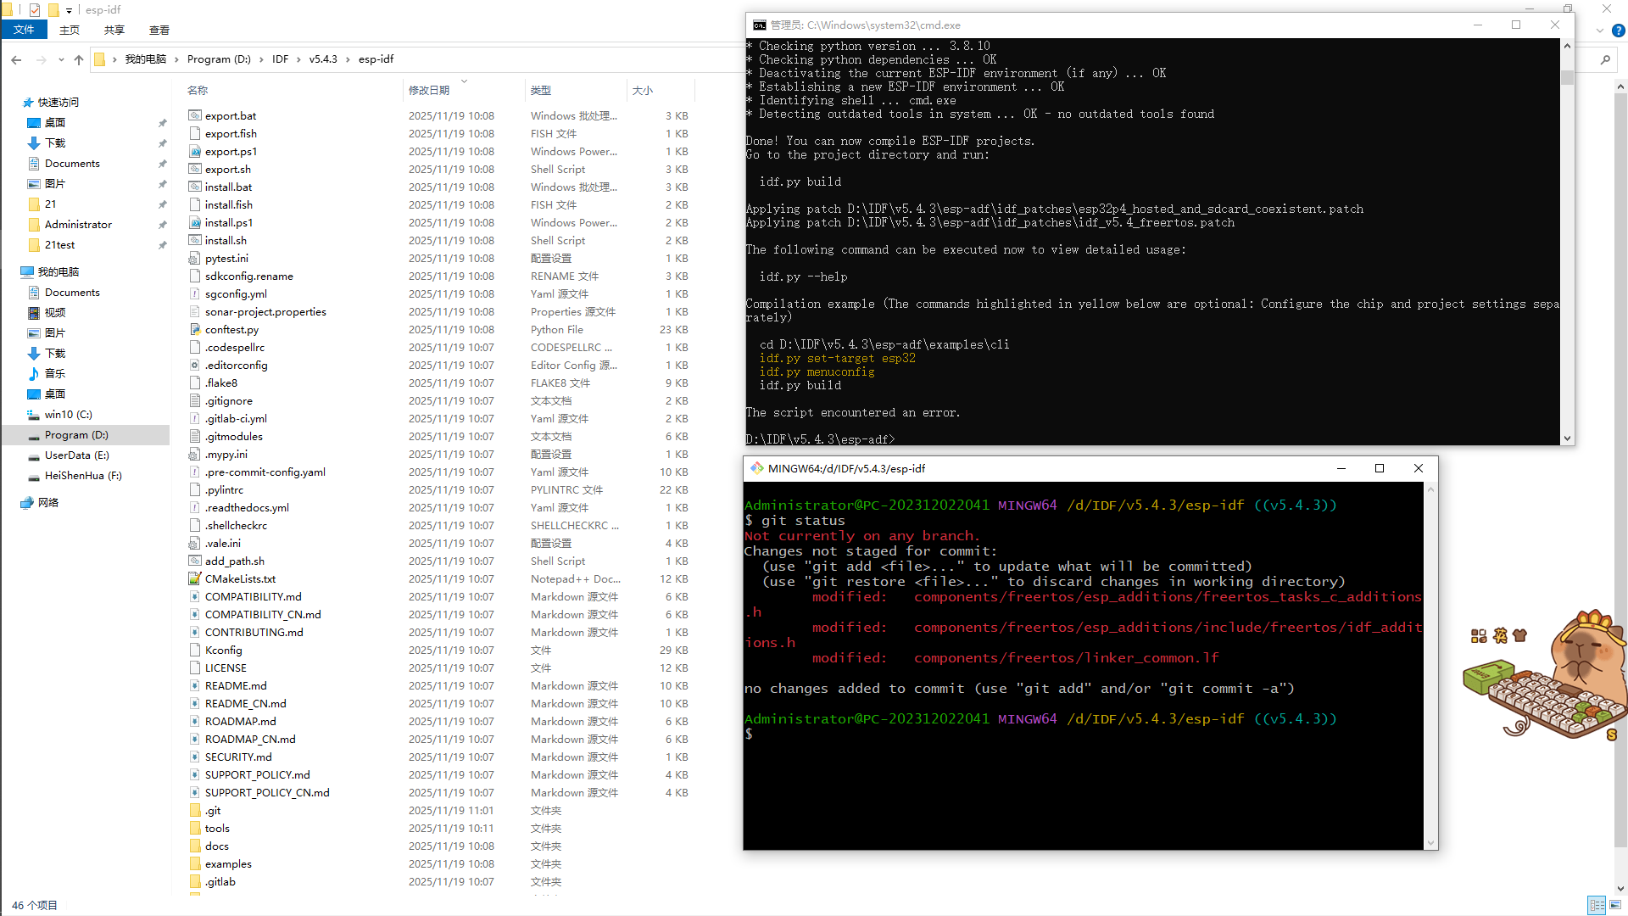1628x916 pixels.
Task: Sort files by 修改日期 column header
Action: [x=429, y=90]
